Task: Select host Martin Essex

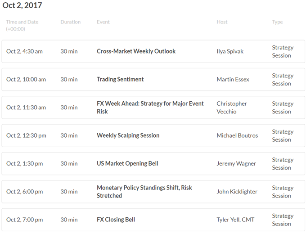Action: (x=233, y=80)
